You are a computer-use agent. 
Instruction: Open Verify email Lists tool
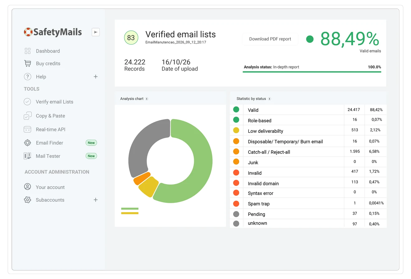click(x=54, y=102)
